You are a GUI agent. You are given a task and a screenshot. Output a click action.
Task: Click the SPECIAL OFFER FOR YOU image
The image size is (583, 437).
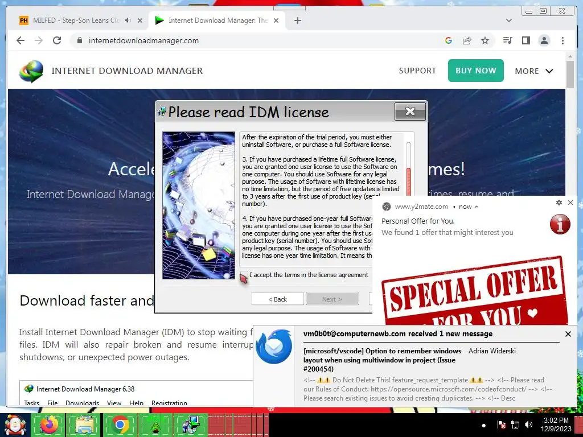pos(474,291)
